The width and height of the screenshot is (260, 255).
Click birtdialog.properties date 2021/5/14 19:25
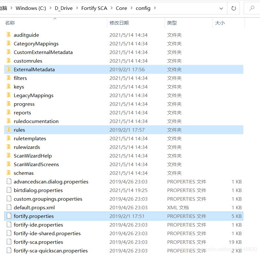tap(128, 190)
